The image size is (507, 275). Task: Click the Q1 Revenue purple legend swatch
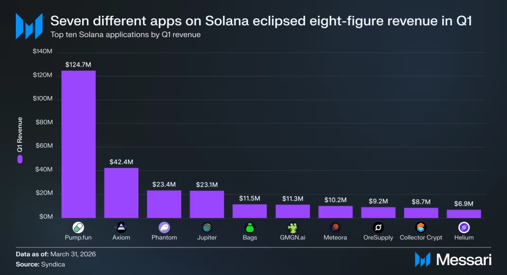pyautogui.click(x=20, y=159)
